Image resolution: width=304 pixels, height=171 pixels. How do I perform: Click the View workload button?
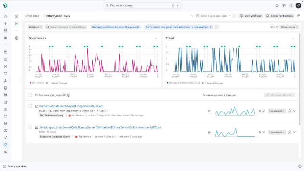point(251,16)
